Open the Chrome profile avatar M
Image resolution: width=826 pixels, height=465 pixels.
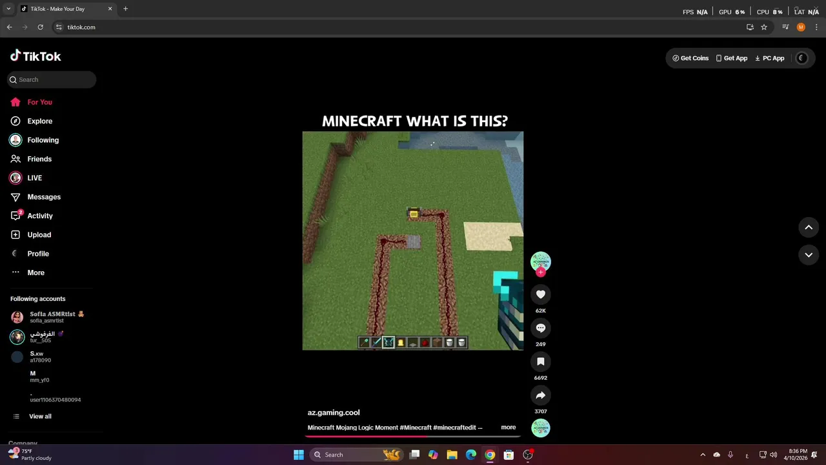(x=801, y=27)
